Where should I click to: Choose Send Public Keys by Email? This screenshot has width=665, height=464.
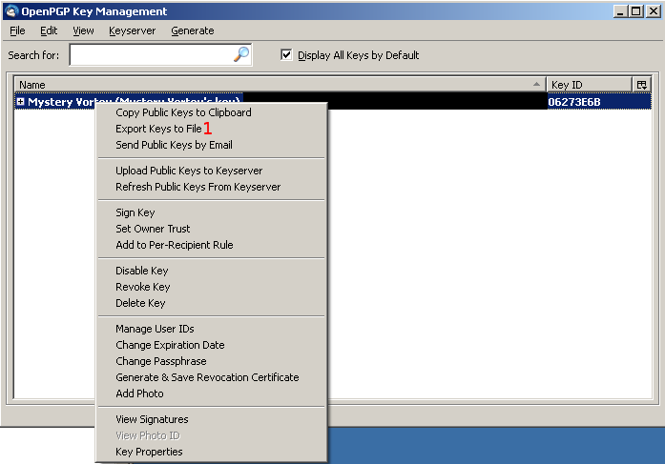click(x=211, y=145)
